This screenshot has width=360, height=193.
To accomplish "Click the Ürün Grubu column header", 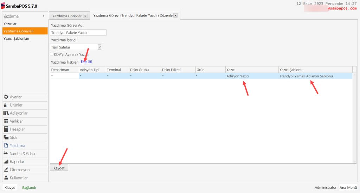I will point(145,70).
